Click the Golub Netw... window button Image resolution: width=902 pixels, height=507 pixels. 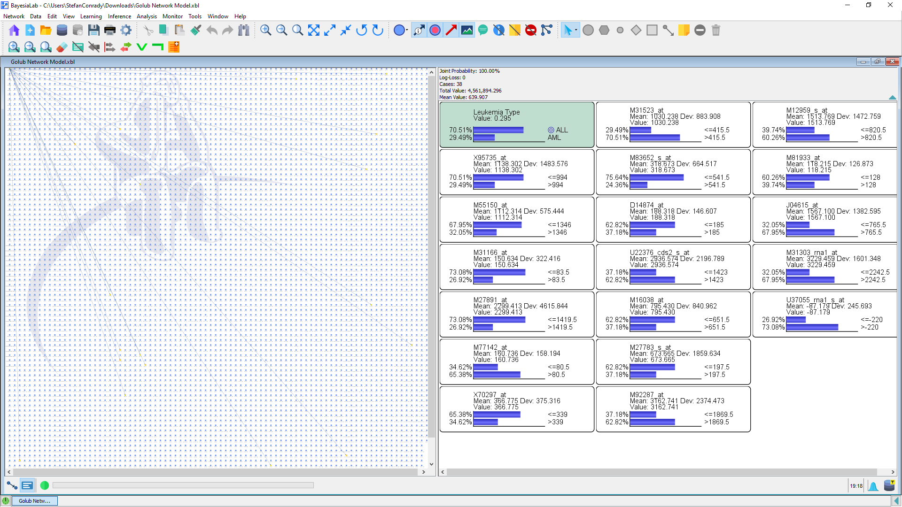click(34, 501)
